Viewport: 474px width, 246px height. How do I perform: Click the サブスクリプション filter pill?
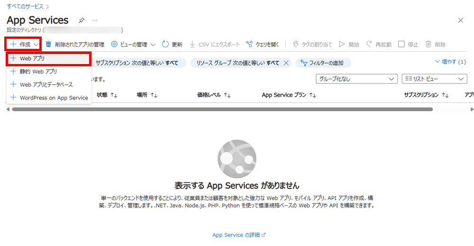point(138,63)
